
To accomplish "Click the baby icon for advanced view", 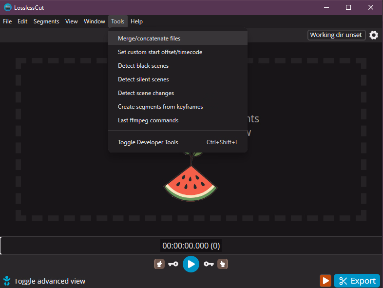I will [x=7, y=281].
